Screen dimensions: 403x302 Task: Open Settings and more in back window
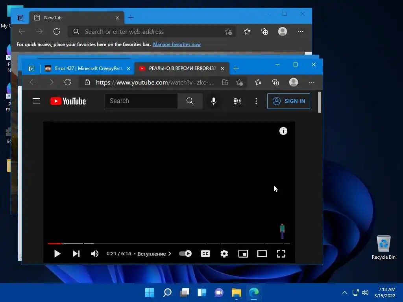point(300,31)
